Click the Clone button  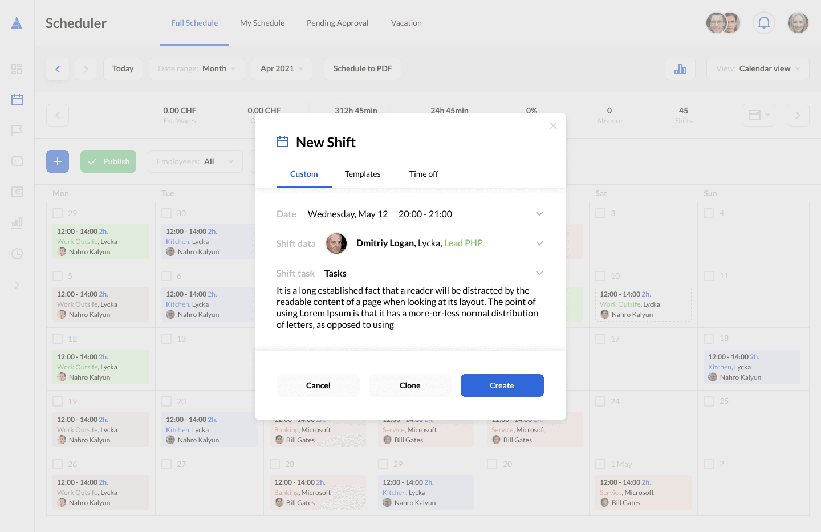click(x=410, y=385)
